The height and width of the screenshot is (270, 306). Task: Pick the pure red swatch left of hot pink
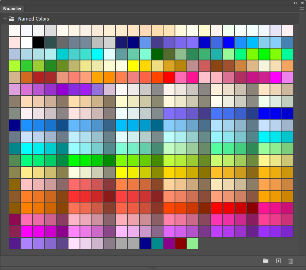coord(169,78)
